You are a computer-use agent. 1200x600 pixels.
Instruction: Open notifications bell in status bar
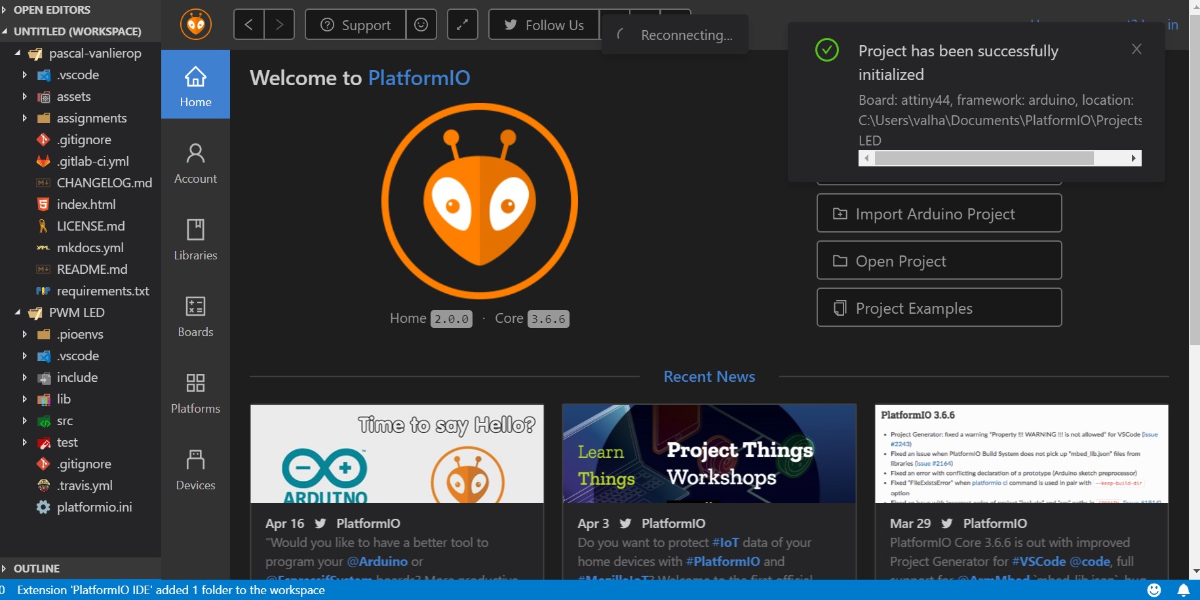[x=1184, y=590]
